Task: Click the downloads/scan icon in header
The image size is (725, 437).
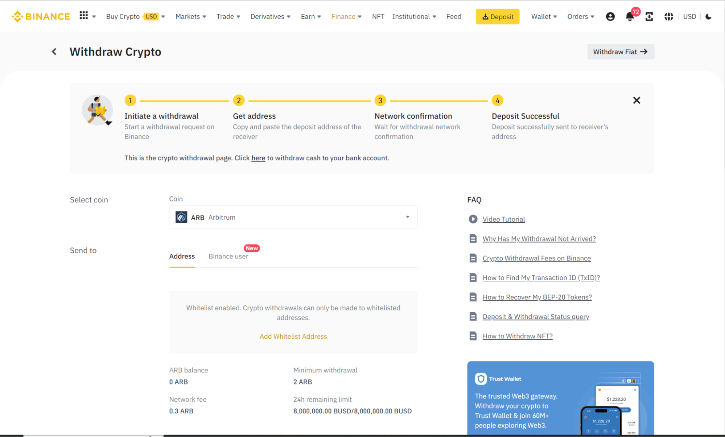Action: tap(649, 16)
